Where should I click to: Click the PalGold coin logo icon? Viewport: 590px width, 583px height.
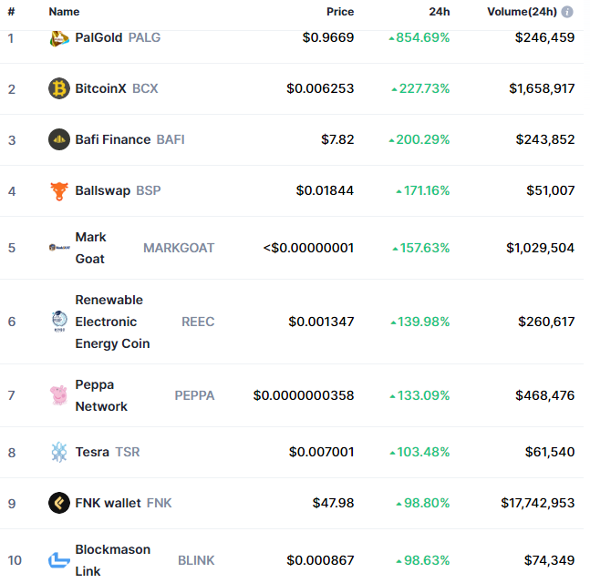coord(59,38)
